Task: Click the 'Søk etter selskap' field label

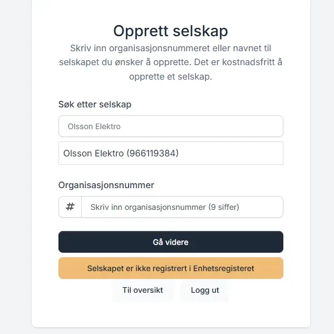Action: click(x=95, y=104)
